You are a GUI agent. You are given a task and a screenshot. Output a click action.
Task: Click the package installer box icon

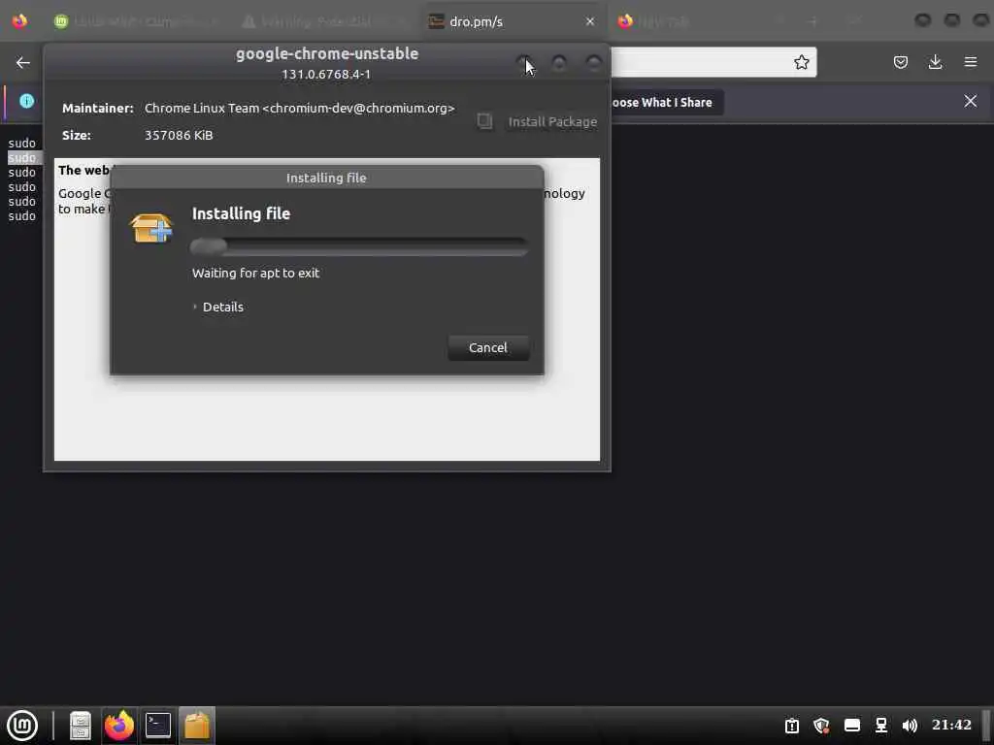tap(150, 228)
